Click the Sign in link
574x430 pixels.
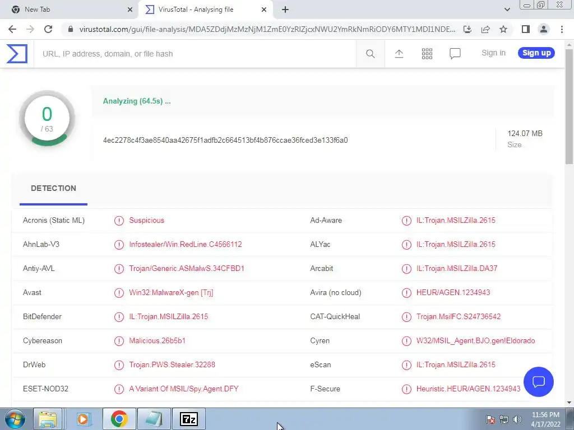coord(493,53)
